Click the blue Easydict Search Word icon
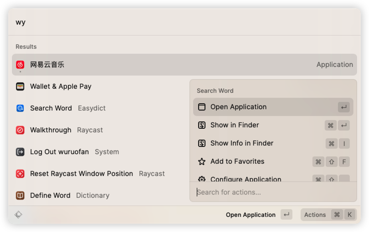The height and width of the screenshot is (232, 369). pyautogui.click(x=20, y=108)
